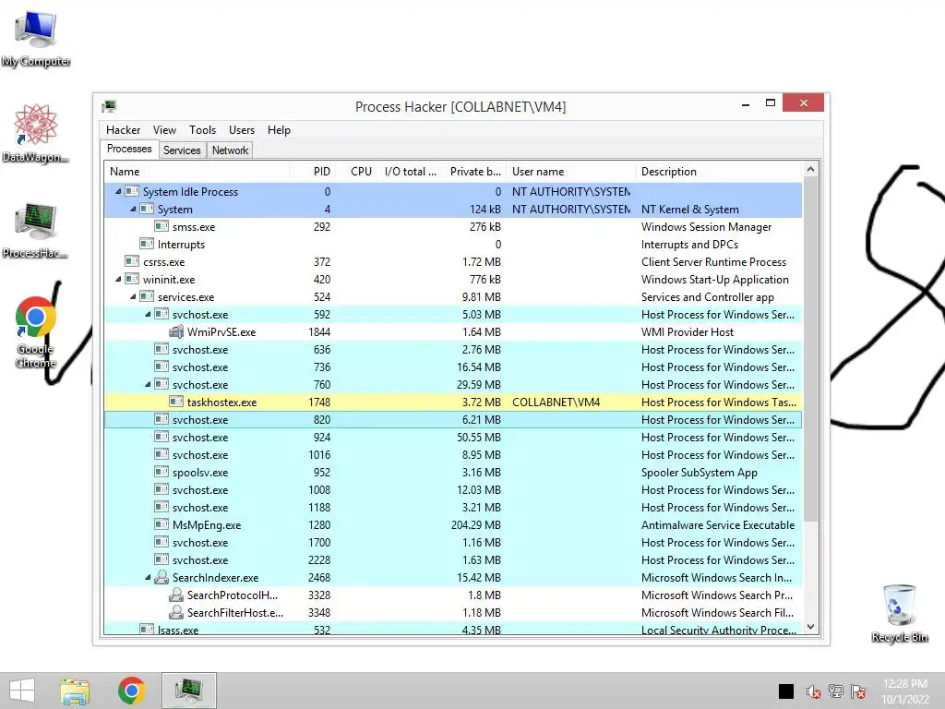Viewport: 945px width, 709px height.
Task: Click the black square icon in the system tray
Action: tap(786, 691)
